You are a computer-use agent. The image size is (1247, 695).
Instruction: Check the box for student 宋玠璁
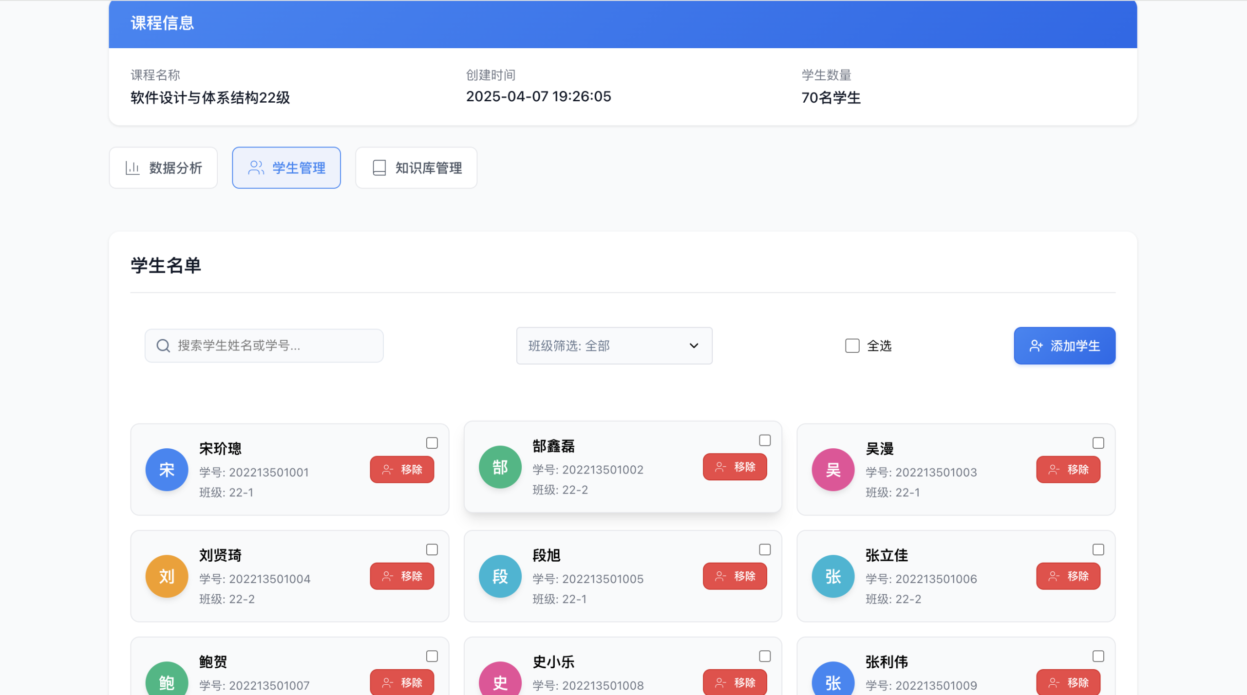432,443
